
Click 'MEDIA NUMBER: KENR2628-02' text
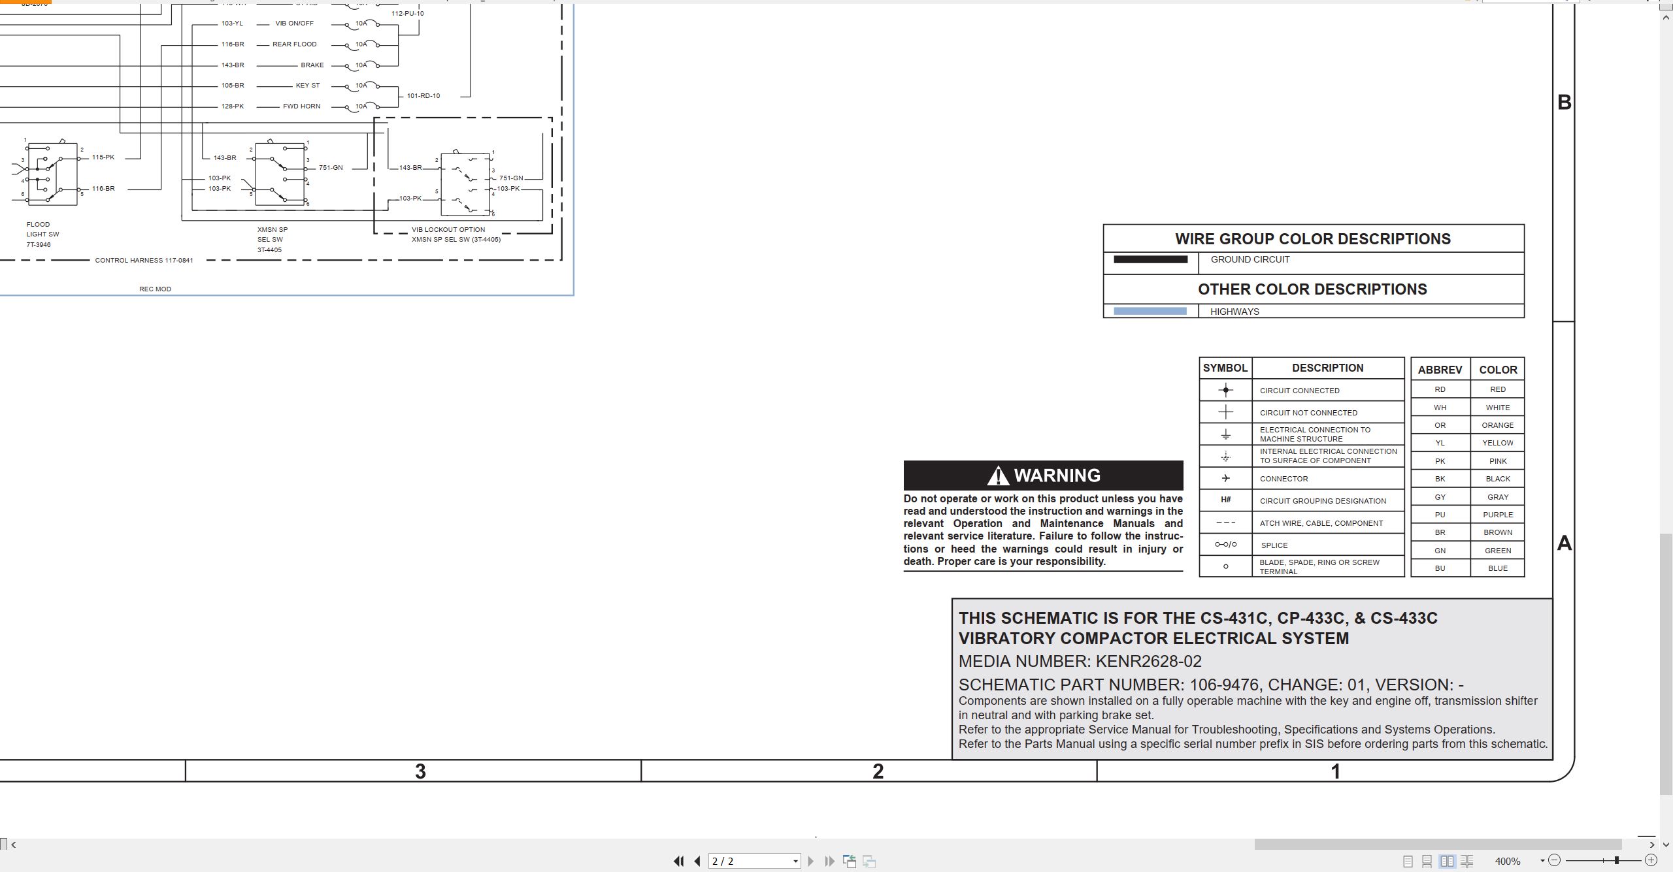pyautogui.click(x=1080, y=661)
